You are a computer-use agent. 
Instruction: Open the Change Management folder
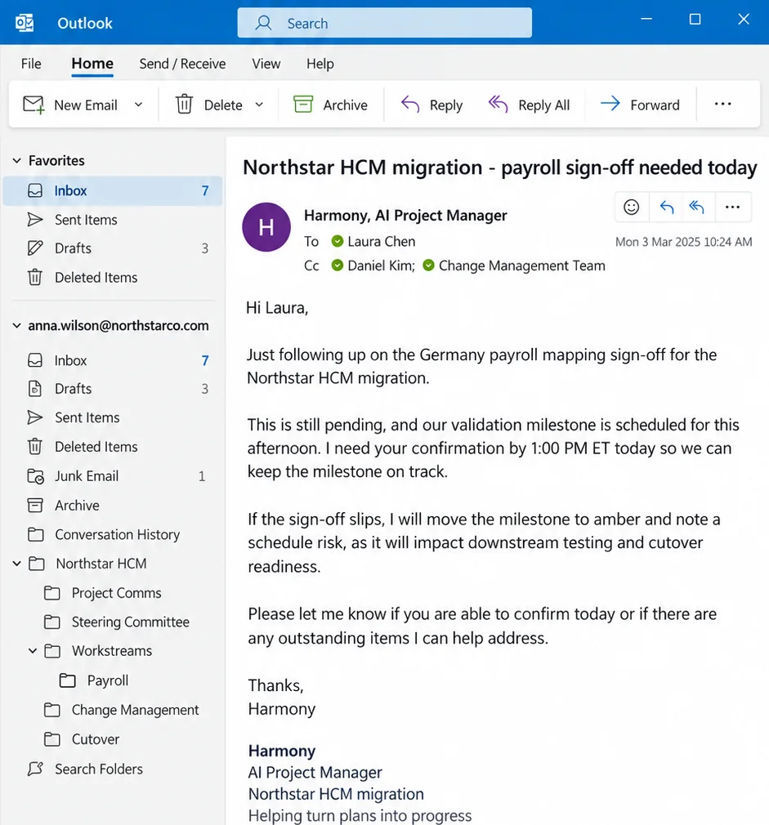(113, 711)
